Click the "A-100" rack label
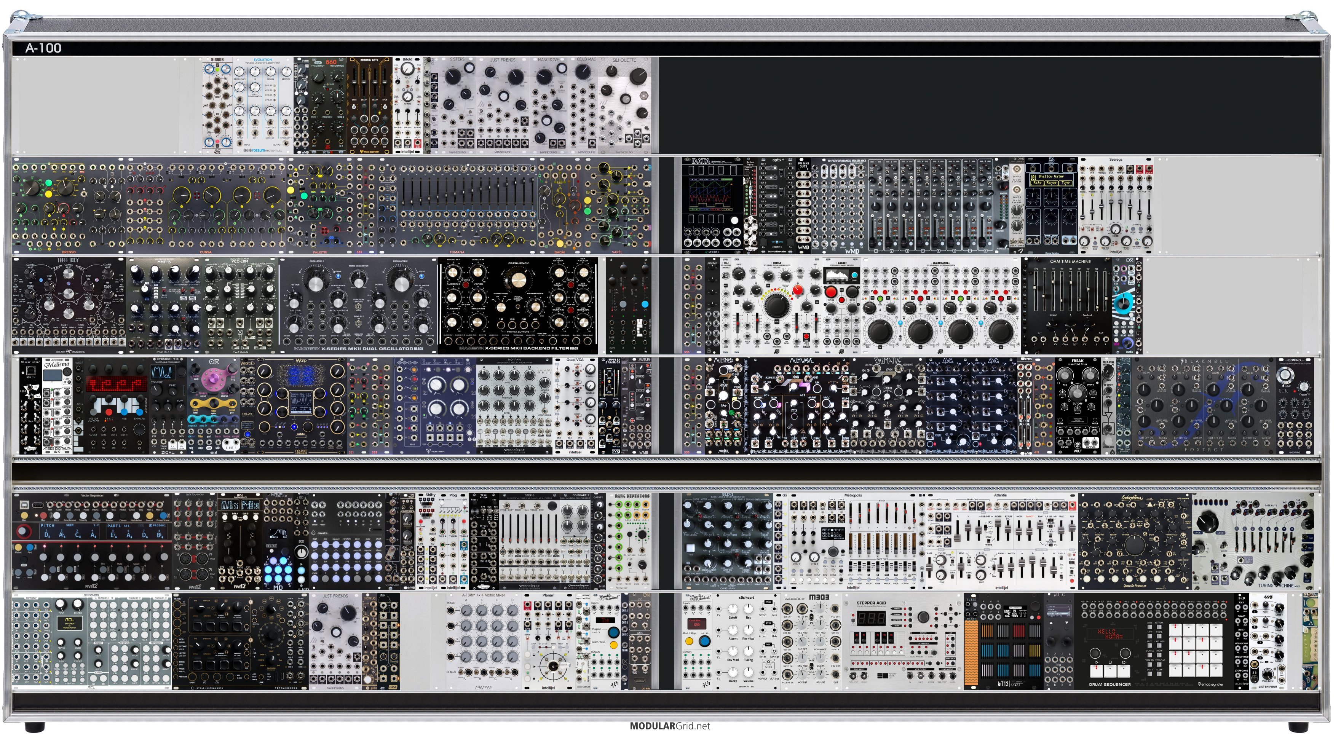The image size is (1341, 734). [43, 48]
